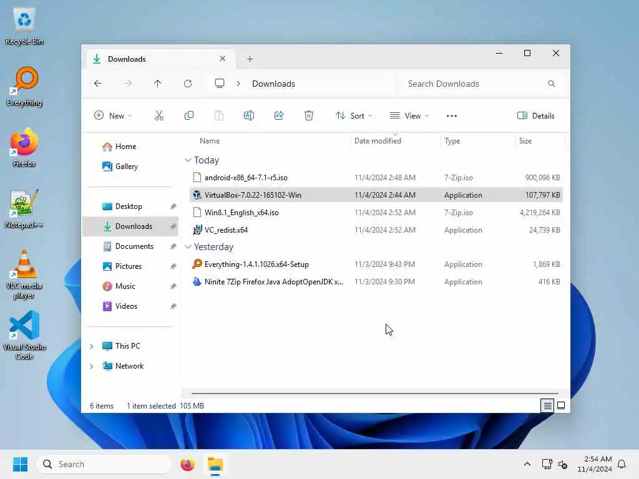Click the search magnifier in Search Downloads
Image resolution: width=639 pixels, height=479 pixels.
pyautogui.click(x=552, y=84)
